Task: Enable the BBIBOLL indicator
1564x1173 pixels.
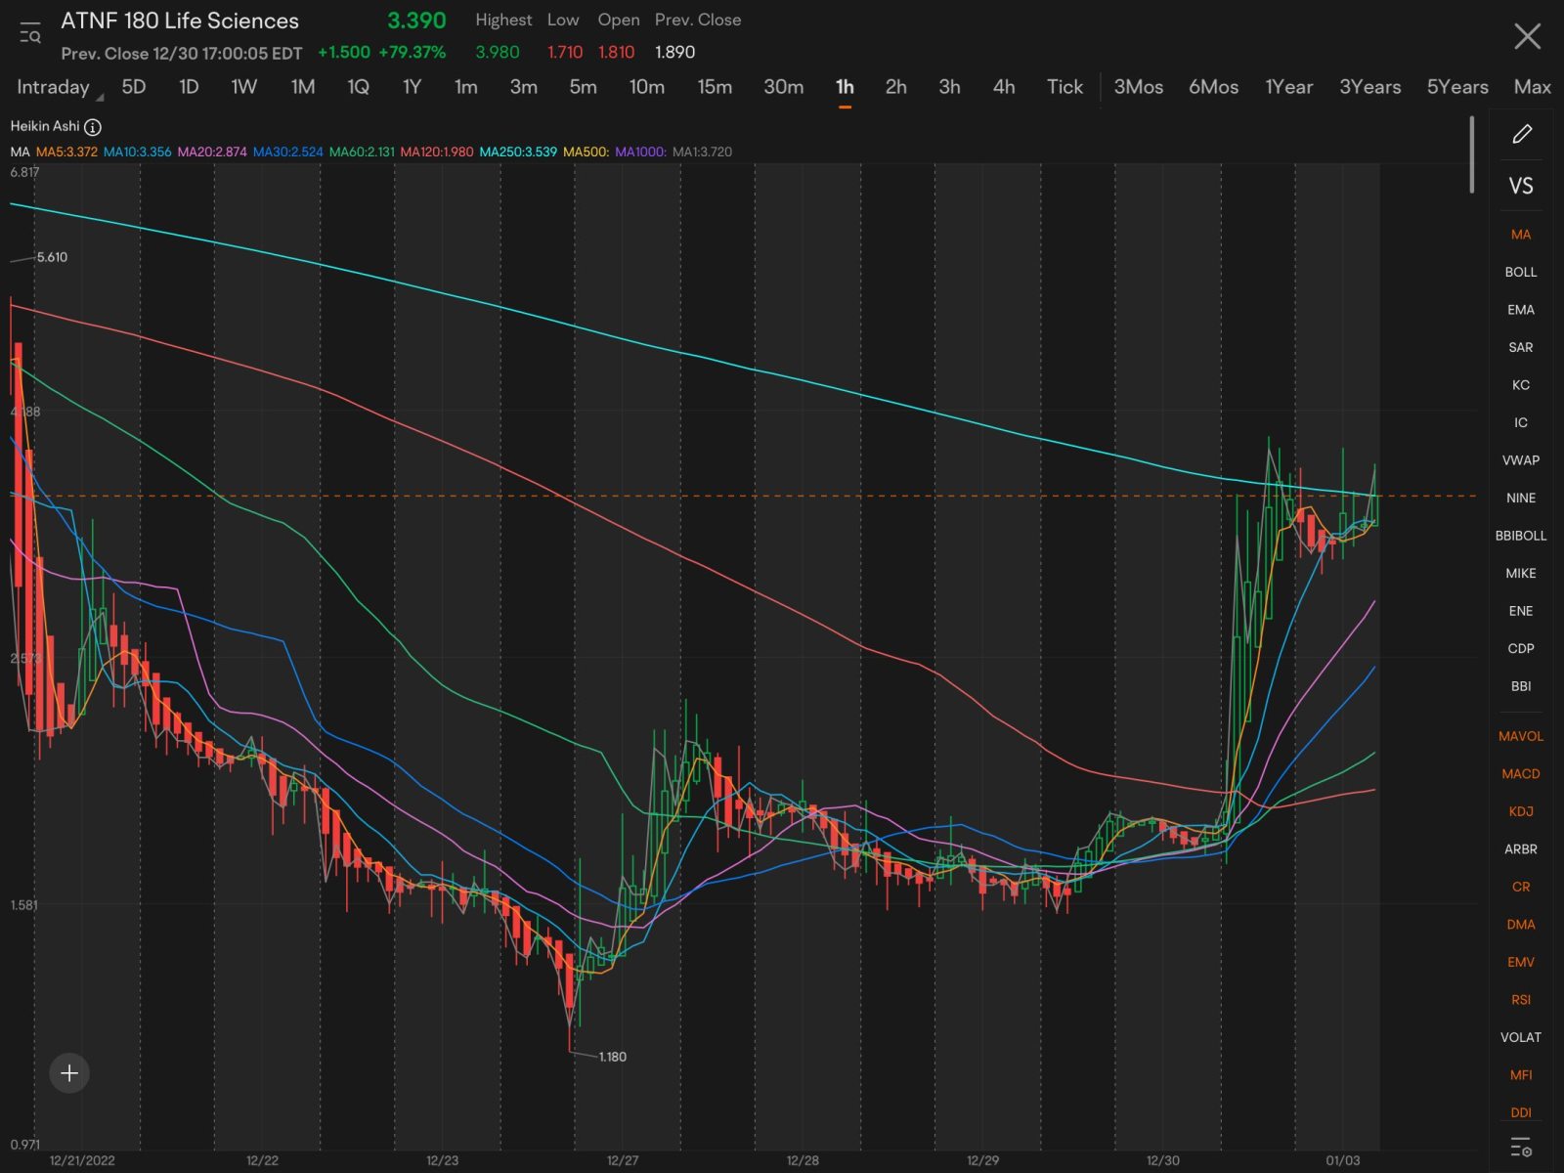Action: [1521, 536]
